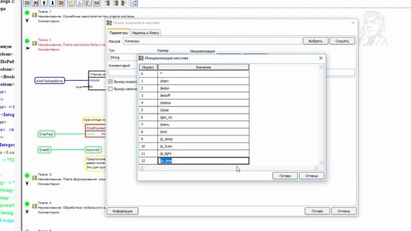Click the board icon beside Плата: 2
The width and height of the screenshot is (411, 231).
click(34, 44)
